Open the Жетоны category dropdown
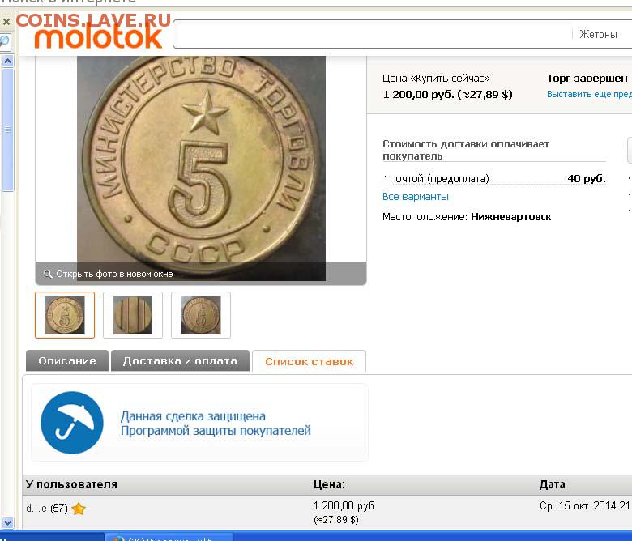The width and height of the screenshot is (632, 541). [598, 35]
